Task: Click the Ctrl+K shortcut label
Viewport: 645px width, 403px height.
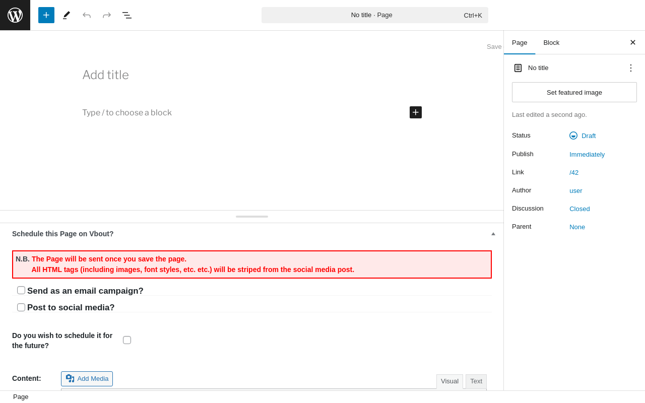Action: point(473,15)
